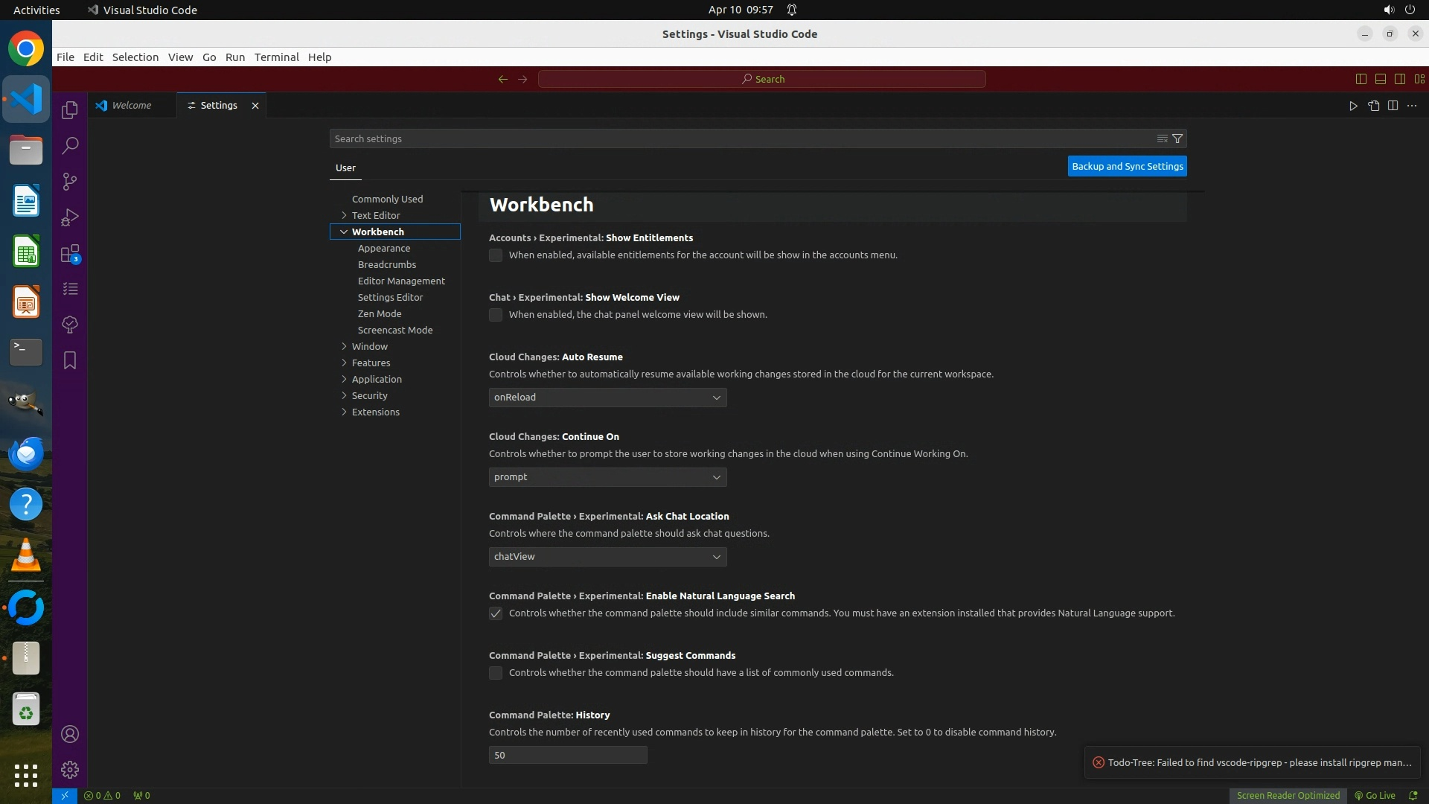Enable Suggest Commands checkbox

click(496, 673)
